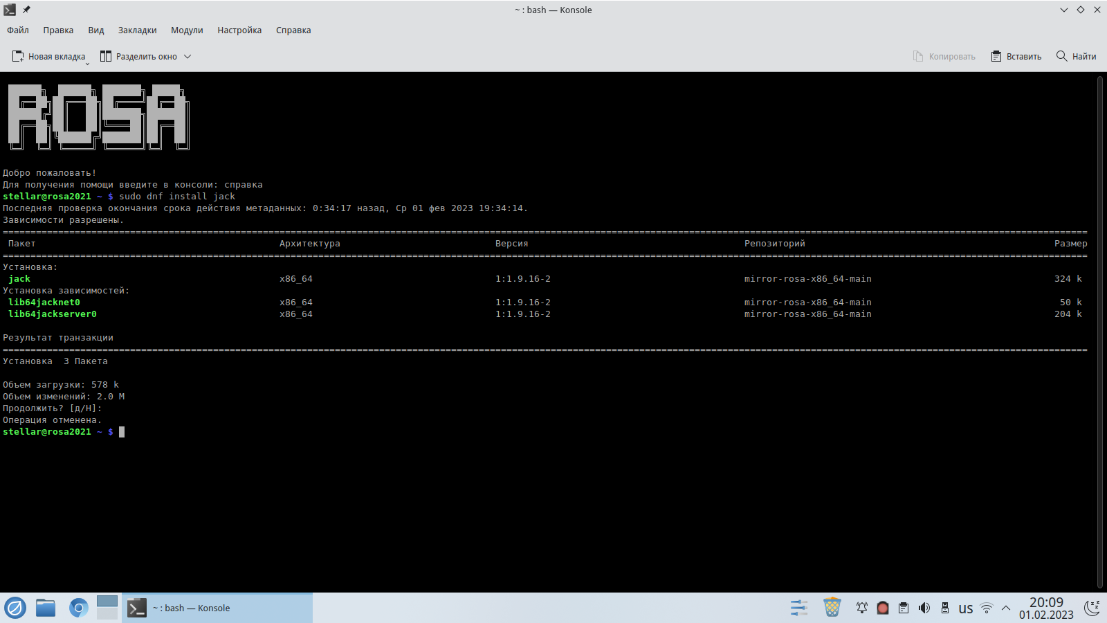Click the "Размер" column header
The height and width of the screenshot is (623, 1107).
pyautogui.click(x=1071, y=244)
